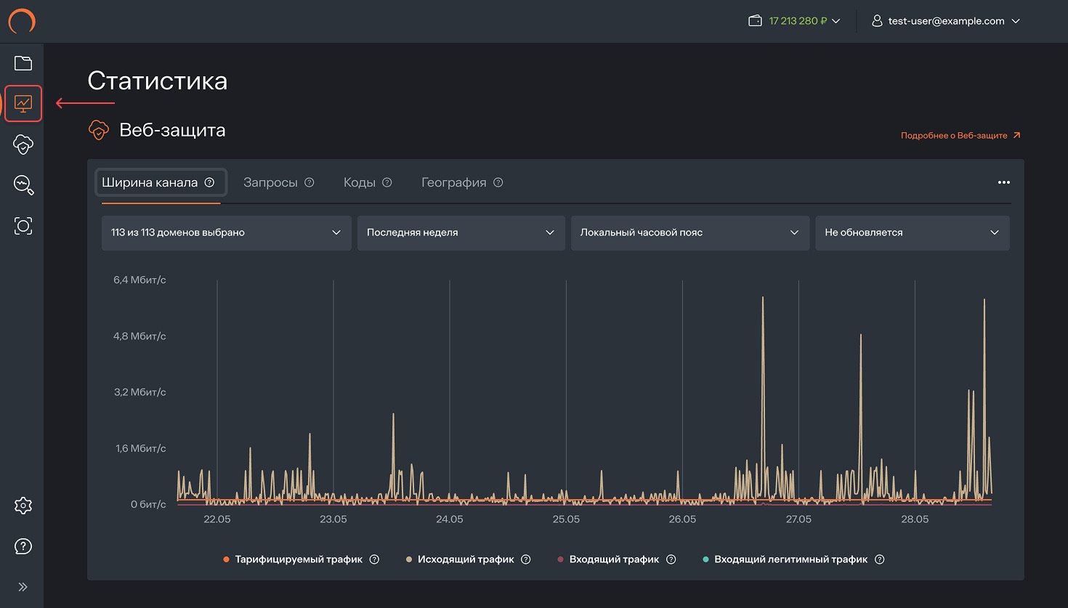Switch to the География tab
The width and height of the screenshot is (1068, 608).
click(x=453, y=182)
